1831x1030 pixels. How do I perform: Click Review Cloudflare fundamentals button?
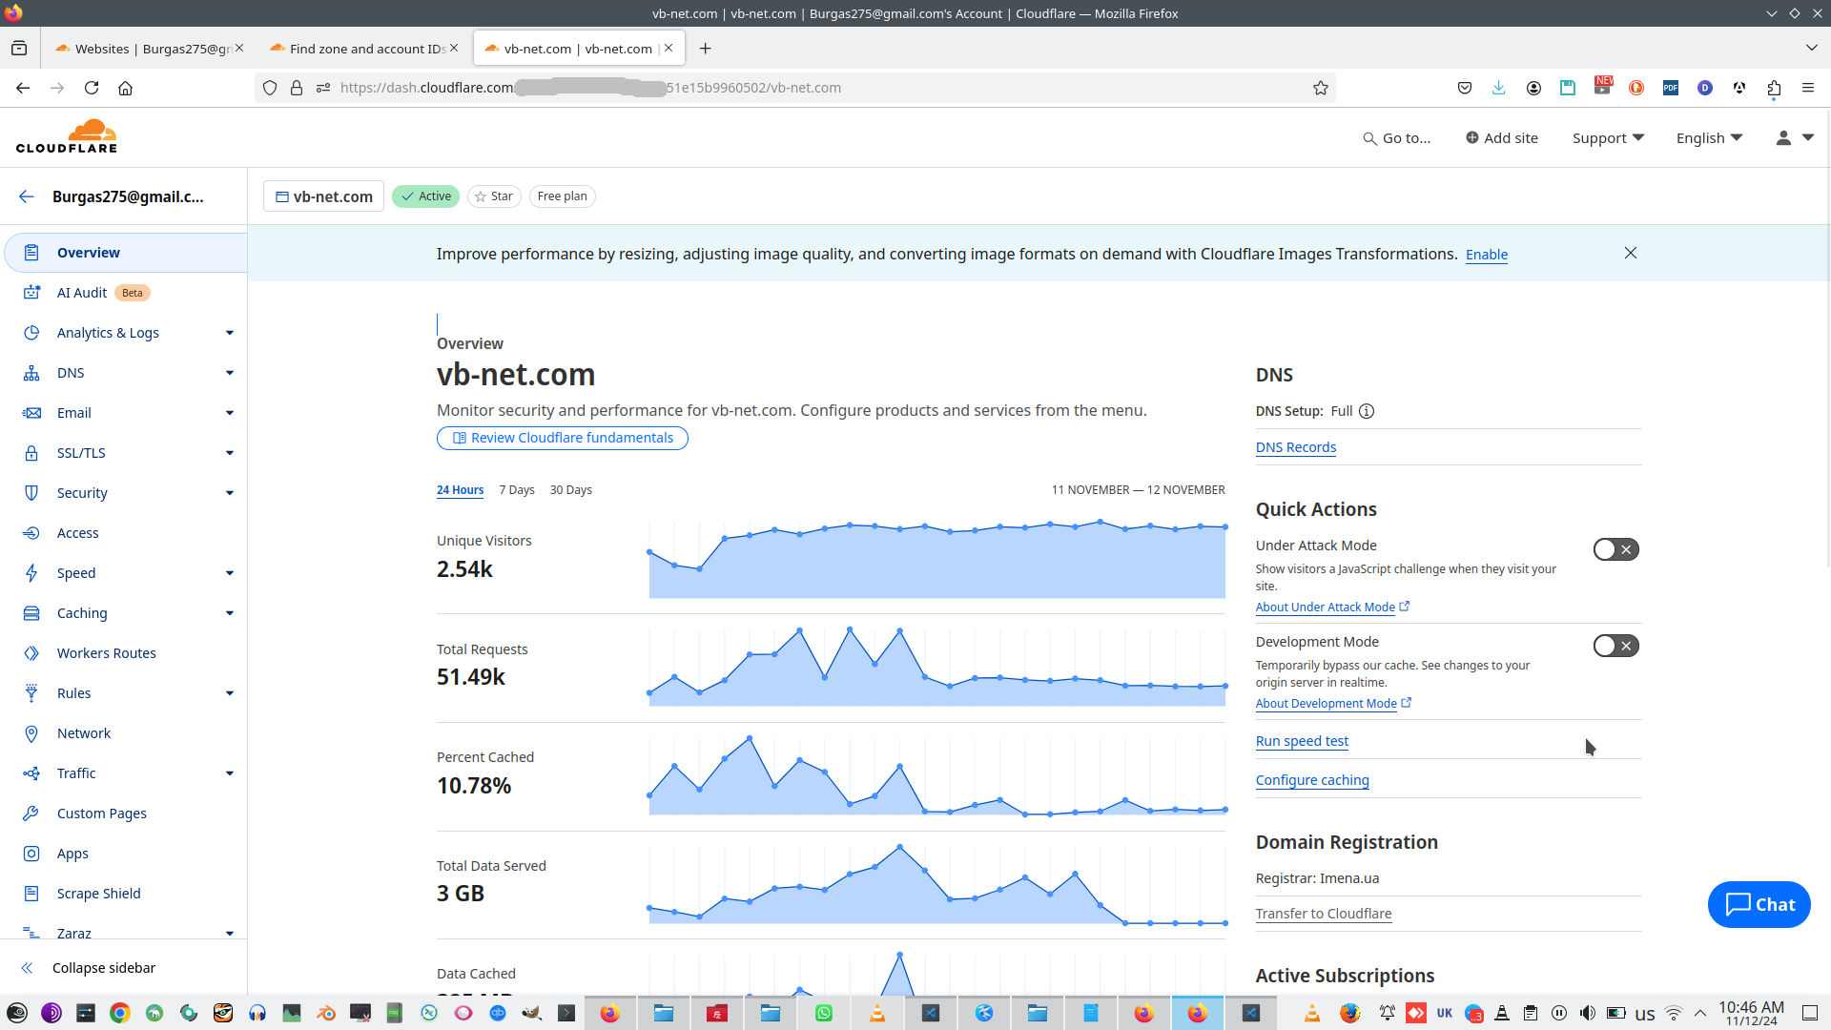tap(563, 438)
